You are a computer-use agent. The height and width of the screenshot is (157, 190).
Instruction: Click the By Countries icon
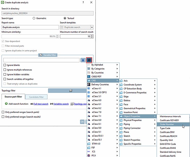click(89, 73)
